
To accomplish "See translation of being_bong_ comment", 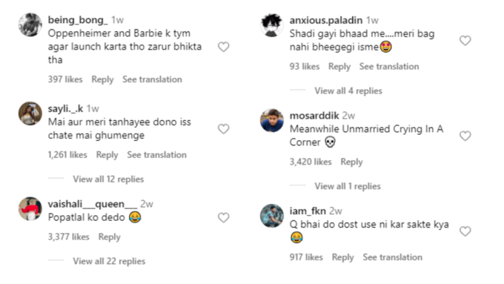I will coord(152,79).
